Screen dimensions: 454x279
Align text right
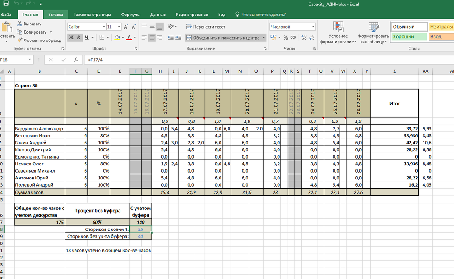point(160,38)
